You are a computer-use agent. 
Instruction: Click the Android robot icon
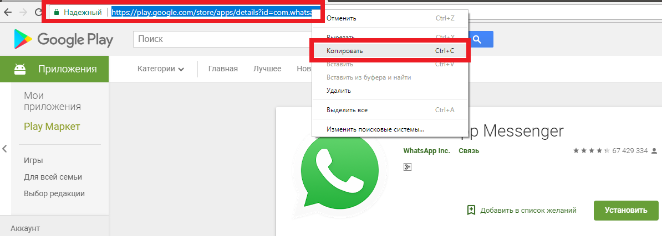[20, 69]
